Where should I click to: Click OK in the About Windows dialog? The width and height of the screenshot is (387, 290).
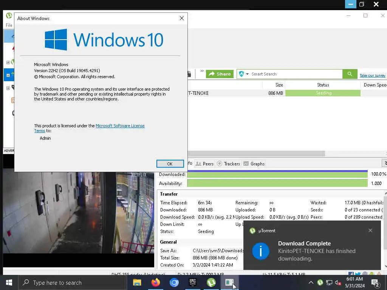pos(170,164)
